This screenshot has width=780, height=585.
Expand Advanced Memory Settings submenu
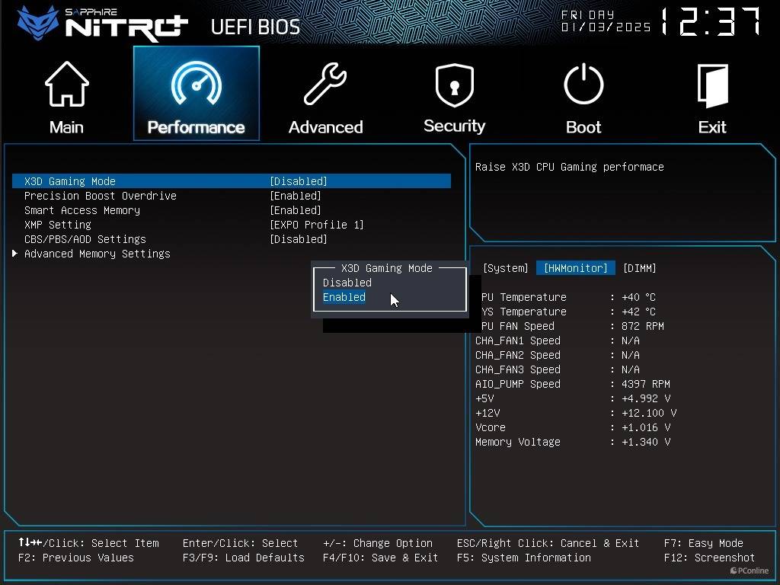point(97,254)
